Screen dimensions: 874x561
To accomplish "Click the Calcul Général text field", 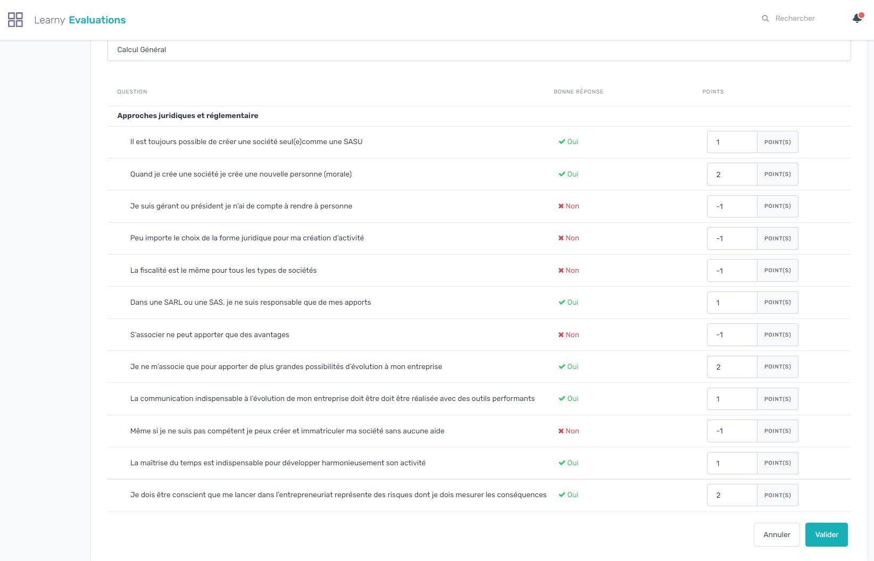I will [479, 50].
